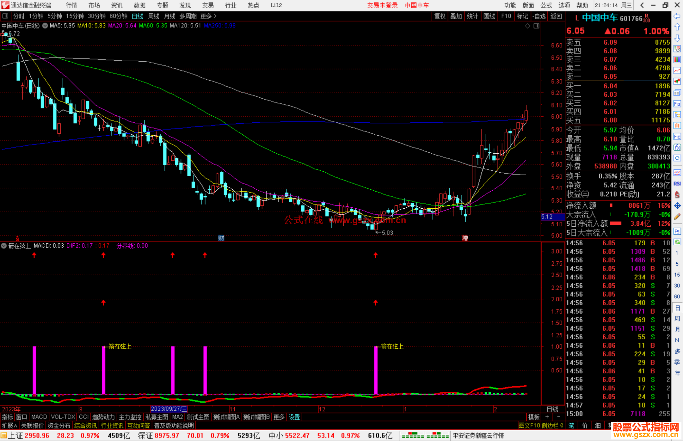Click the F12 sidebar icon
This screenshot has width=683, height=441.
click(677, 137)
